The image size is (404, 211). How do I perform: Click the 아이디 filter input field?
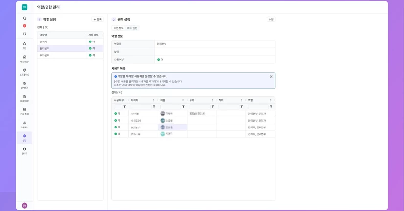click(x=141, y=107)
